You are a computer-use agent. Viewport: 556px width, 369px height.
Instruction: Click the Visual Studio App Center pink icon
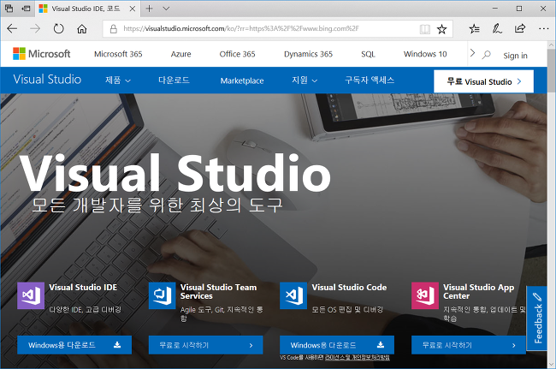[x=425, y=295]
